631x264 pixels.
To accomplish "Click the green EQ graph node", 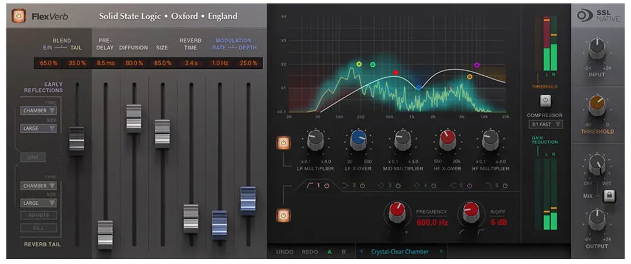I will pyautogui.click(x=373, y=65).
